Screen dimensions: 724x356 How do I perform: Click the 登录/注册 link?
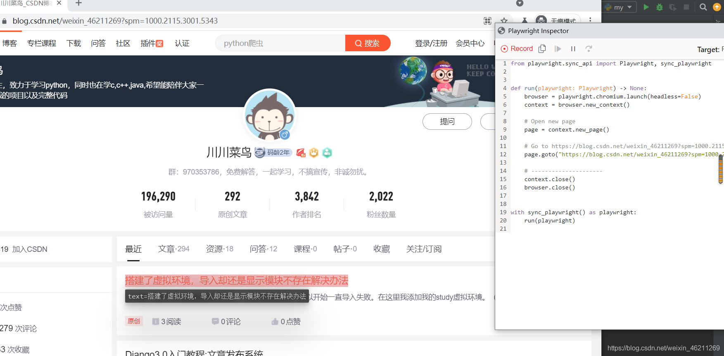pos(431,43)
